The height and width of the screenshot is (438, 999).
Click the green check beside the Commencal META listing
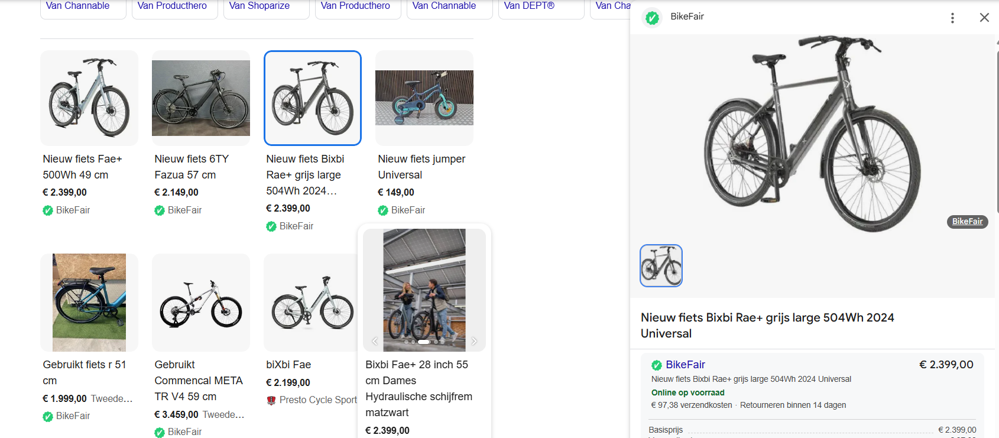pyautogui.click(x=160, y=433)
